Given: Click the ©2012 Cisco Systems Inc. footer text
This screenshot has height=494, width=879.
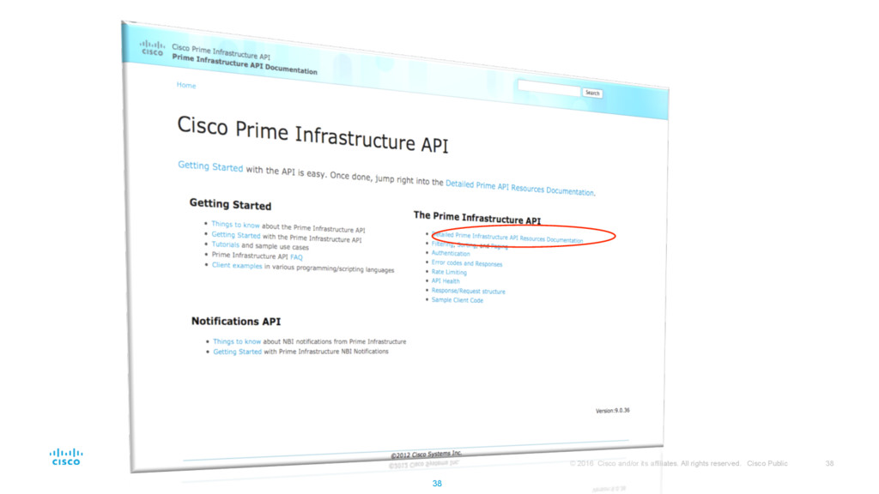Looking at the screenshot, I should (x=426, y=455).
